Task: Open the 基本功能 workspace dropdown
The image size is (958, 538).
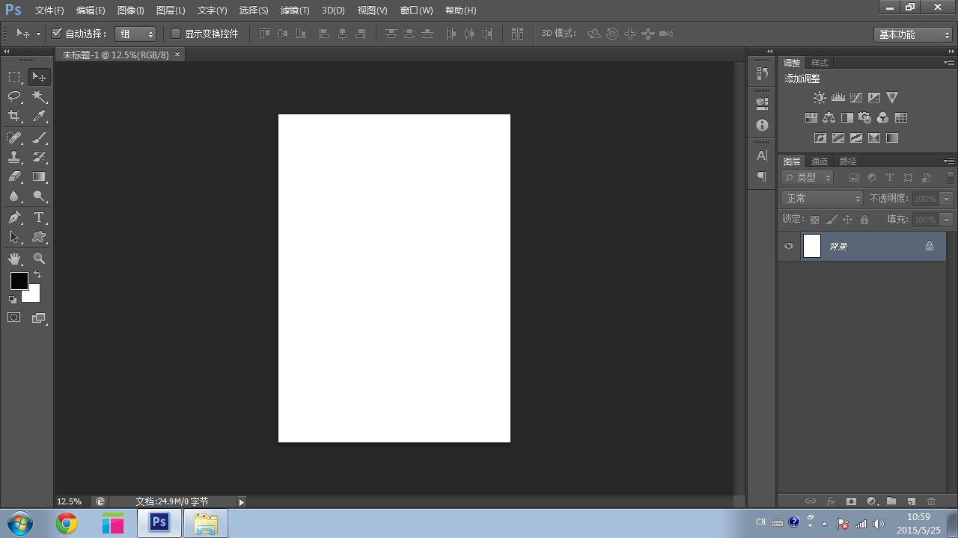Action: pos(912,34)
